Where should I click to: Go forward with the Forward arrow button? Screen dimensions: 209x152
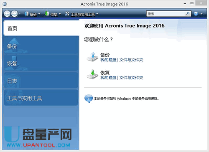14,14
